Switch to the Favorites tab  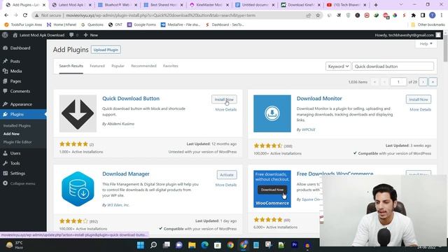(171, 66)
